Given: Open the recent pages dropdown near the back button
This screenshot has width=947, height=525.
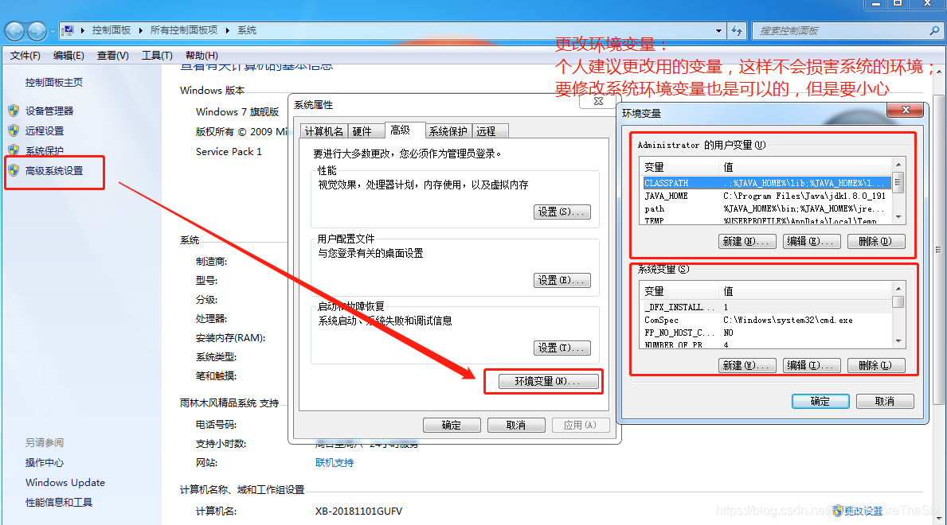Looking at the screenshot, I should [x=53, y=31].
